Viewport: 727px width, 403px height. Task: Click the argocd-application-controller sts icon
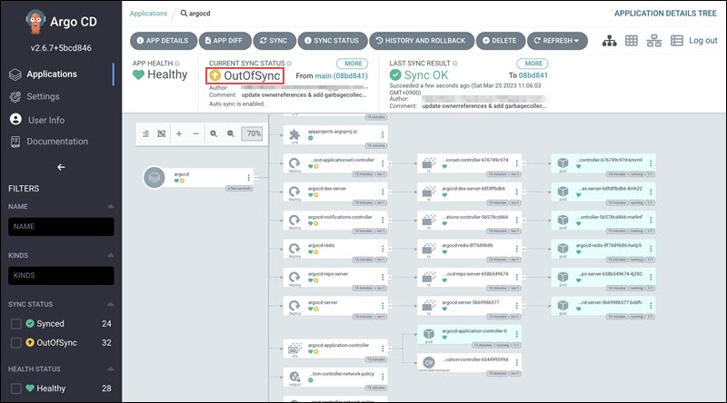294,349
